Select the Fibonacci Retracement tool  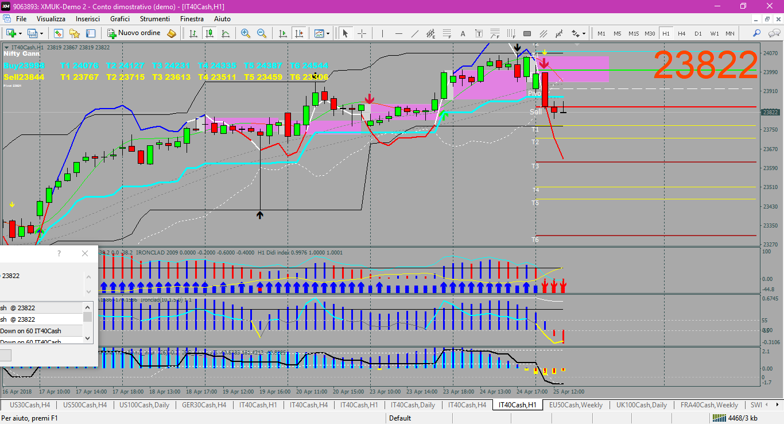point(447,33)
